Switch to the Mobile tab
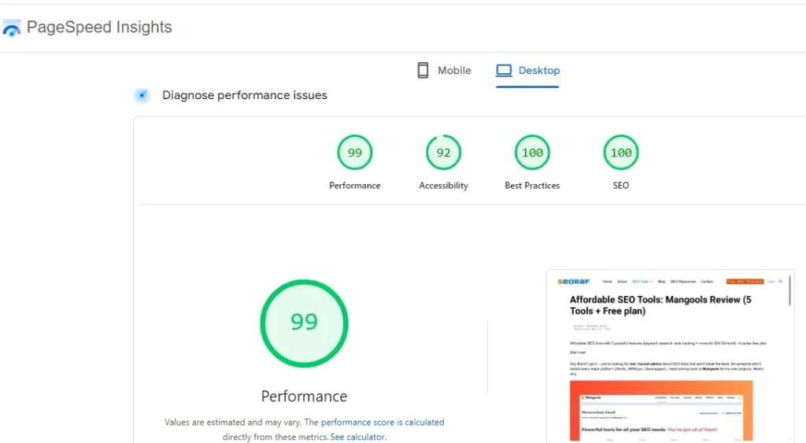 [x=444, y=70]
